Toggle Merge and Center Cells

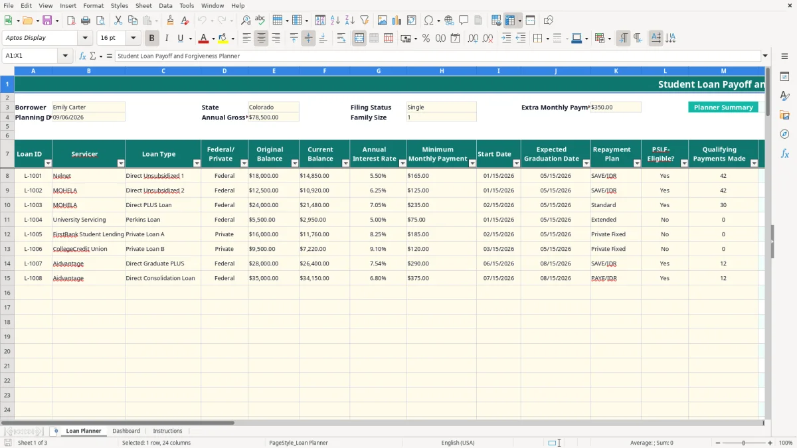(x=359, y=38)
